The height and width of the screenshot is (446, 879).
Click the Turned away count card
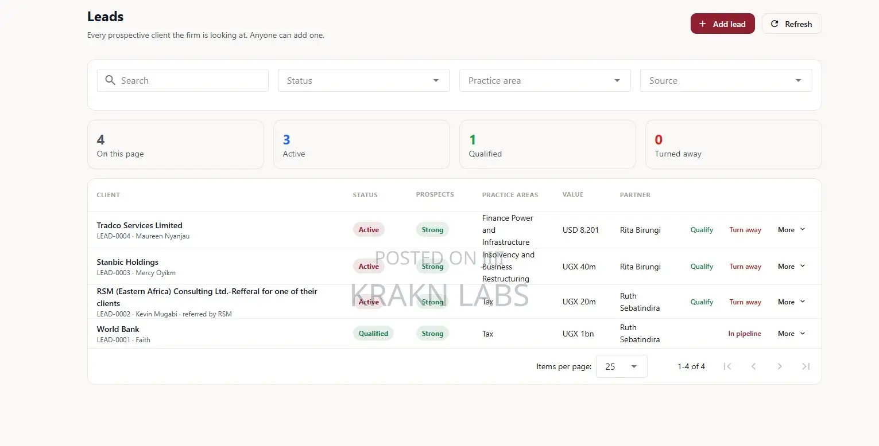[733, 144]
